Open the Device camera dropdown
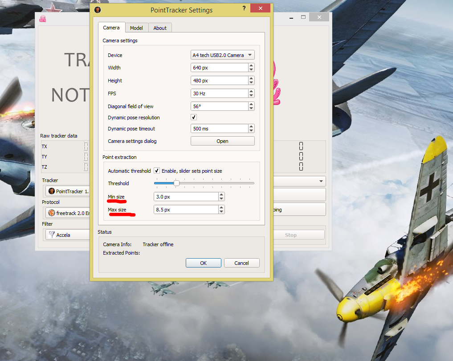Viewport: 453px width, 361px height. click(x=222, y=55)
